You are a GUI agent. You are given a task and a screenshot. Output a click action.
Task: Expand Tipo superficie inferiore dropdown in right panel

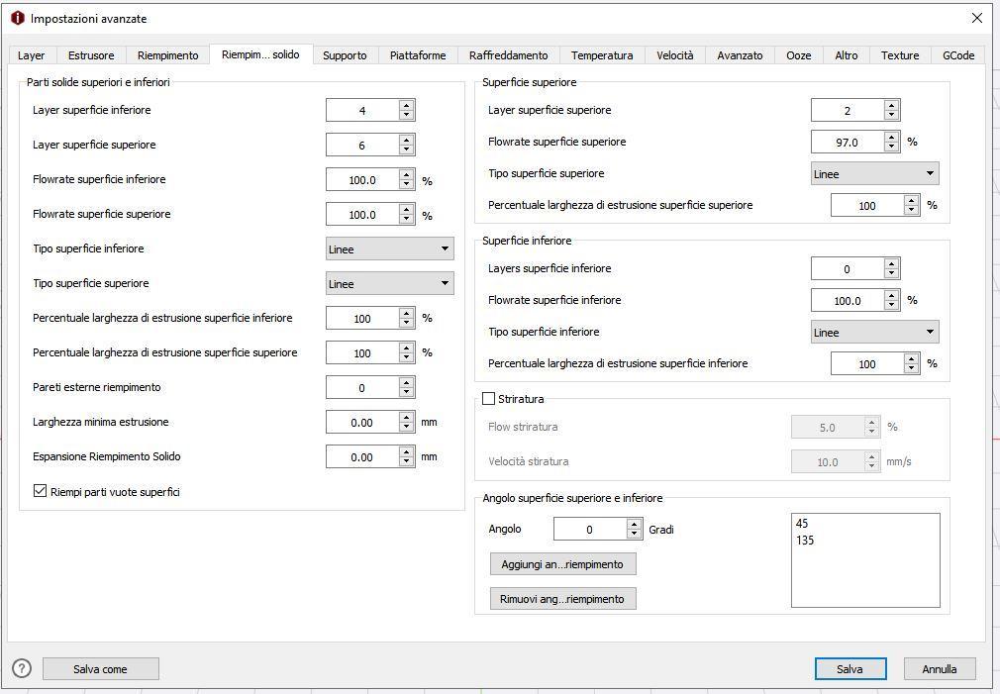874,332
